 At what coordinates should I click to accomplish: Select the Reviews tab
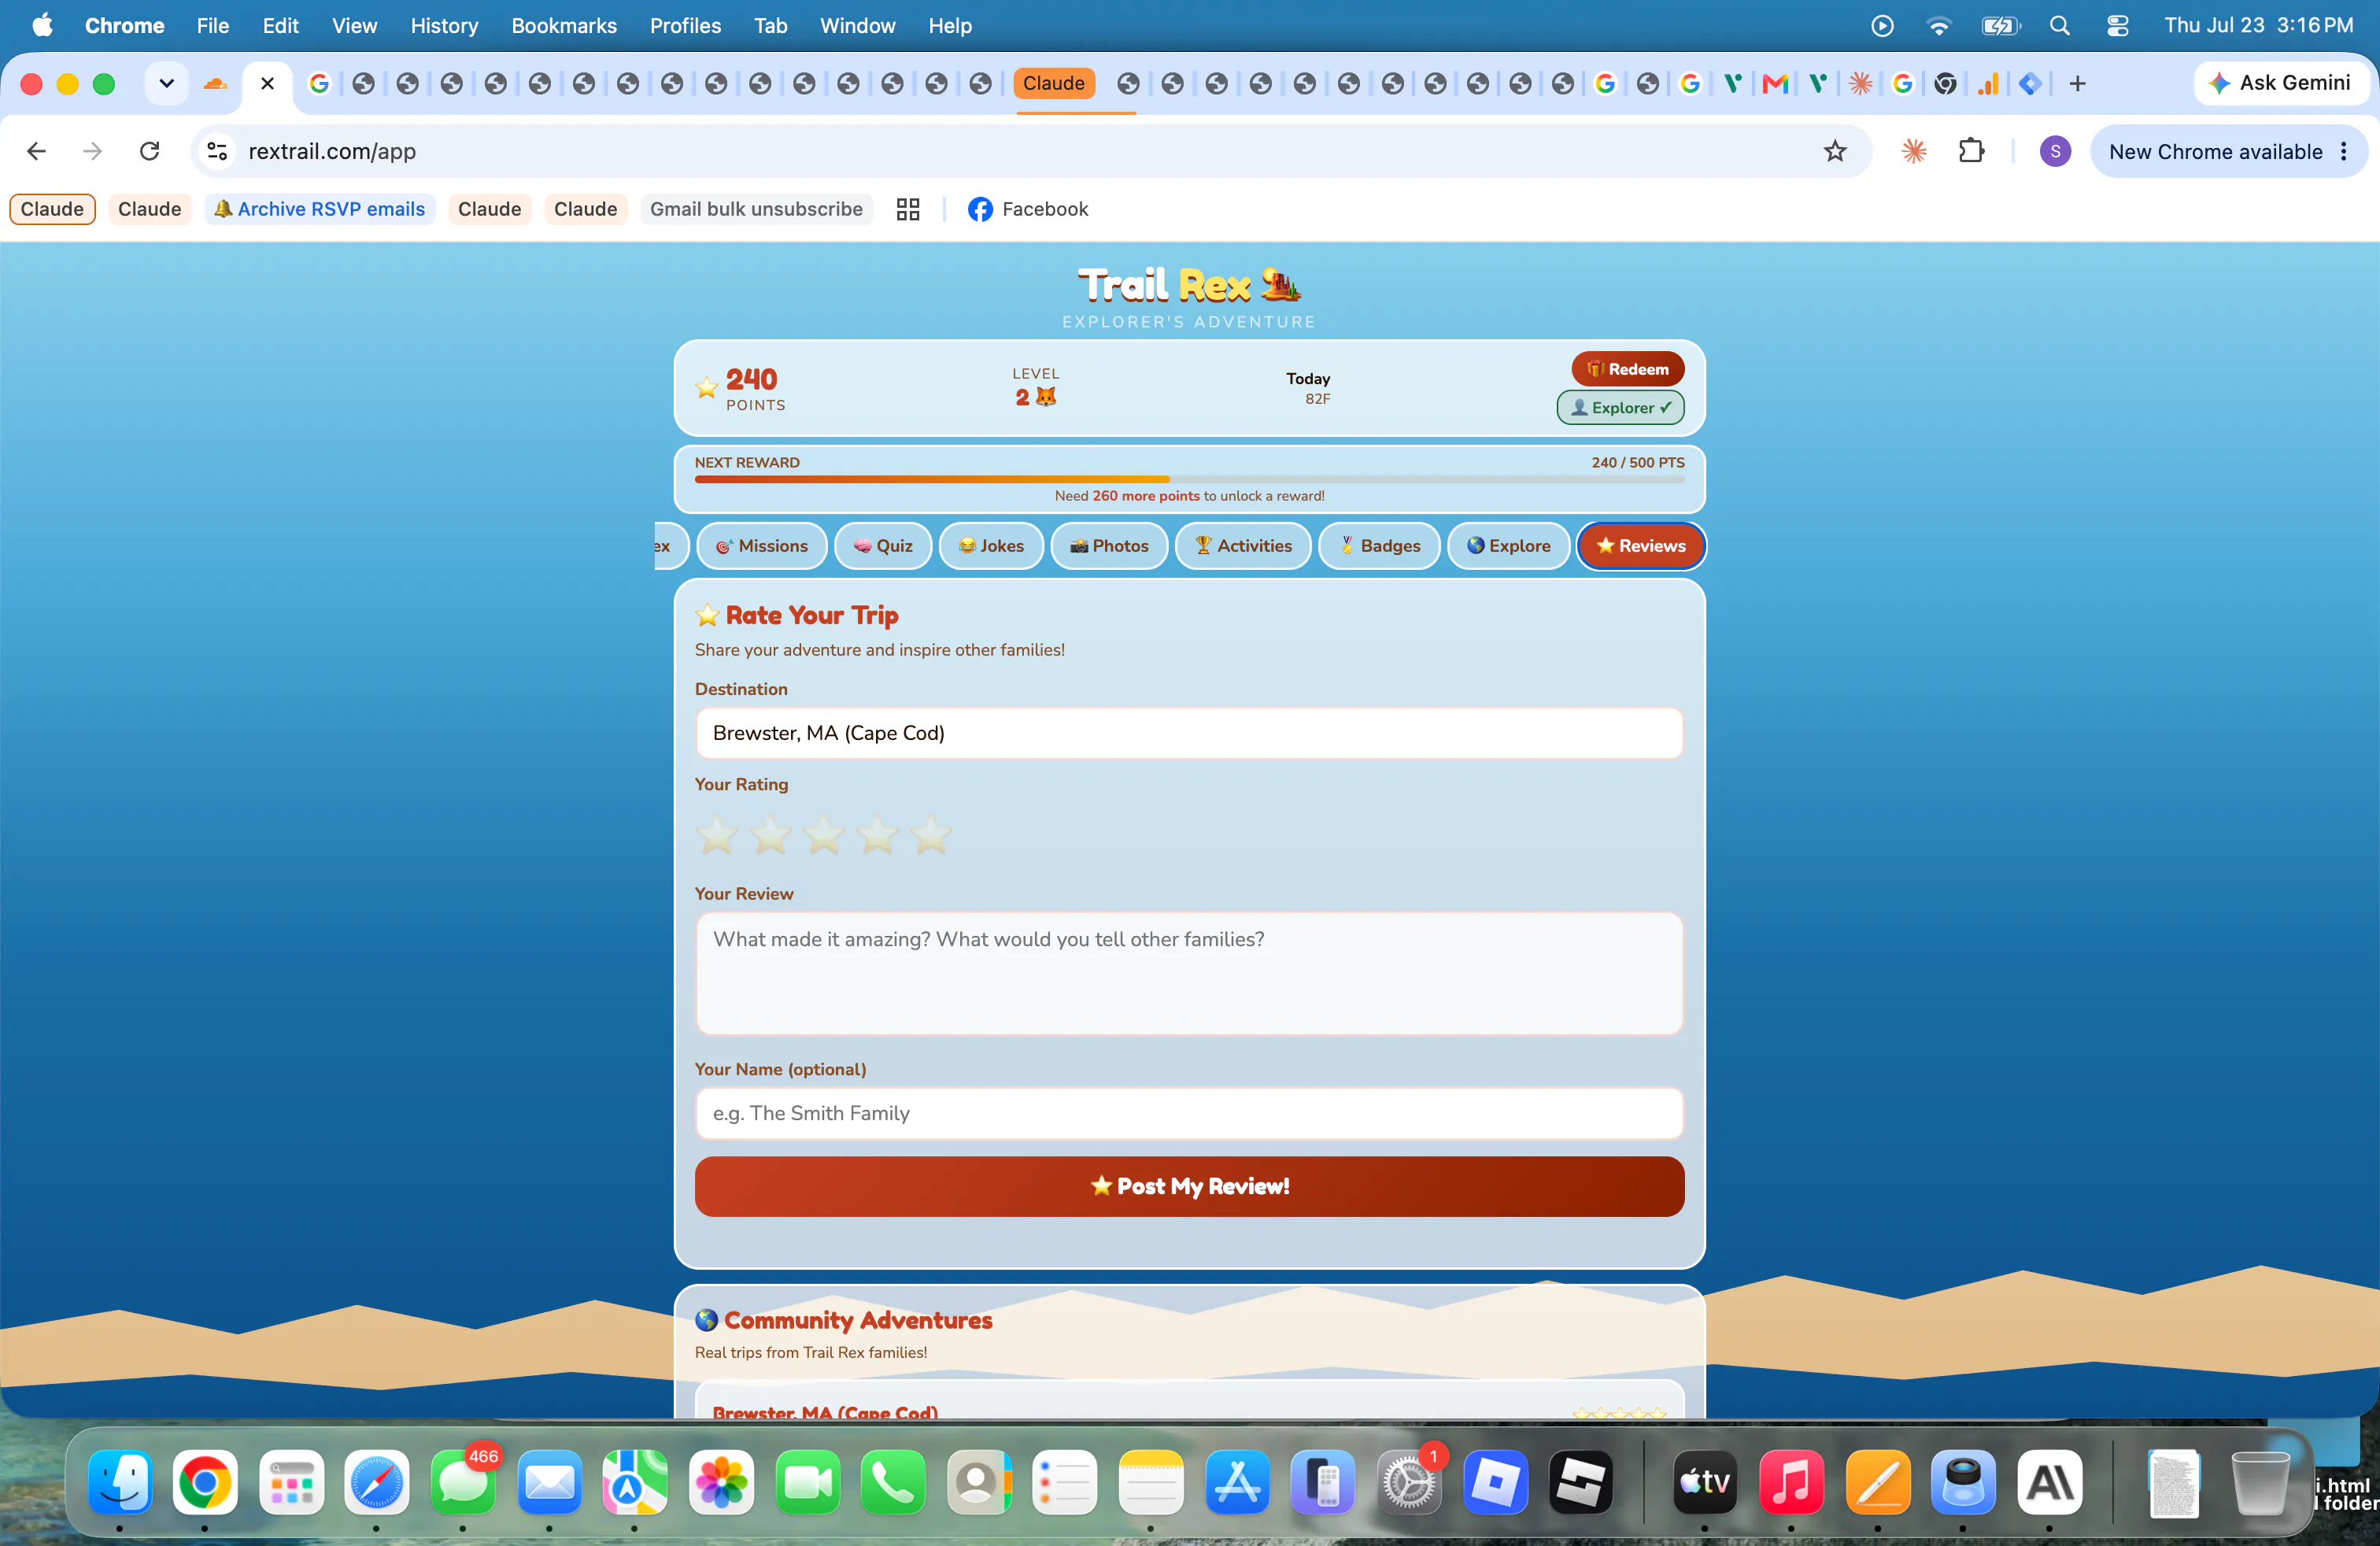point(1641,546)
